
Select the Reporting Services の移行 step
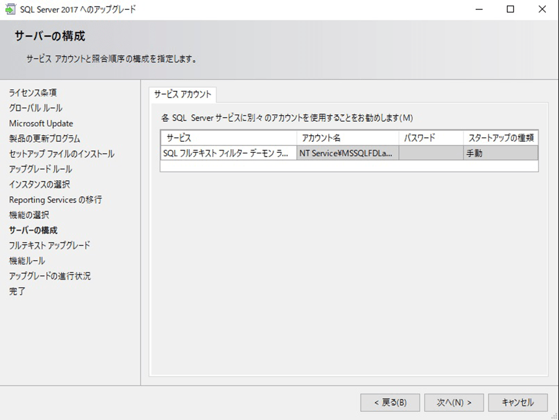tap(56, 199)
